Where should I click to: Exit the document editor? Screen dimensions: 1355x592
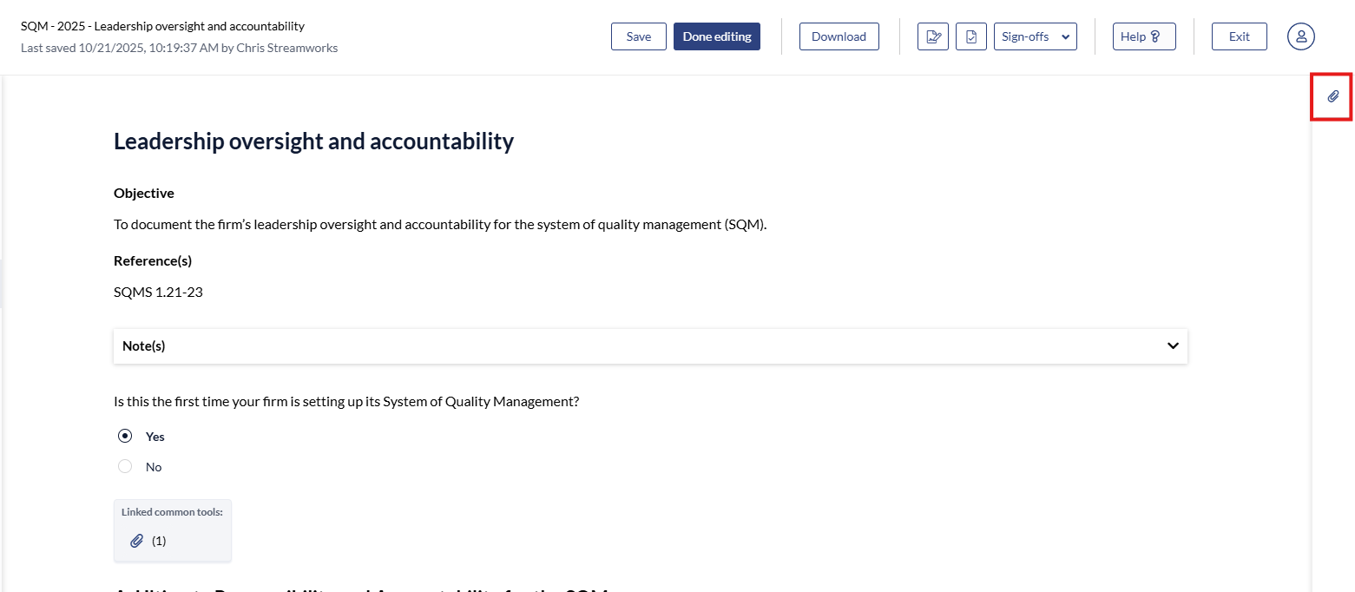1239,36
